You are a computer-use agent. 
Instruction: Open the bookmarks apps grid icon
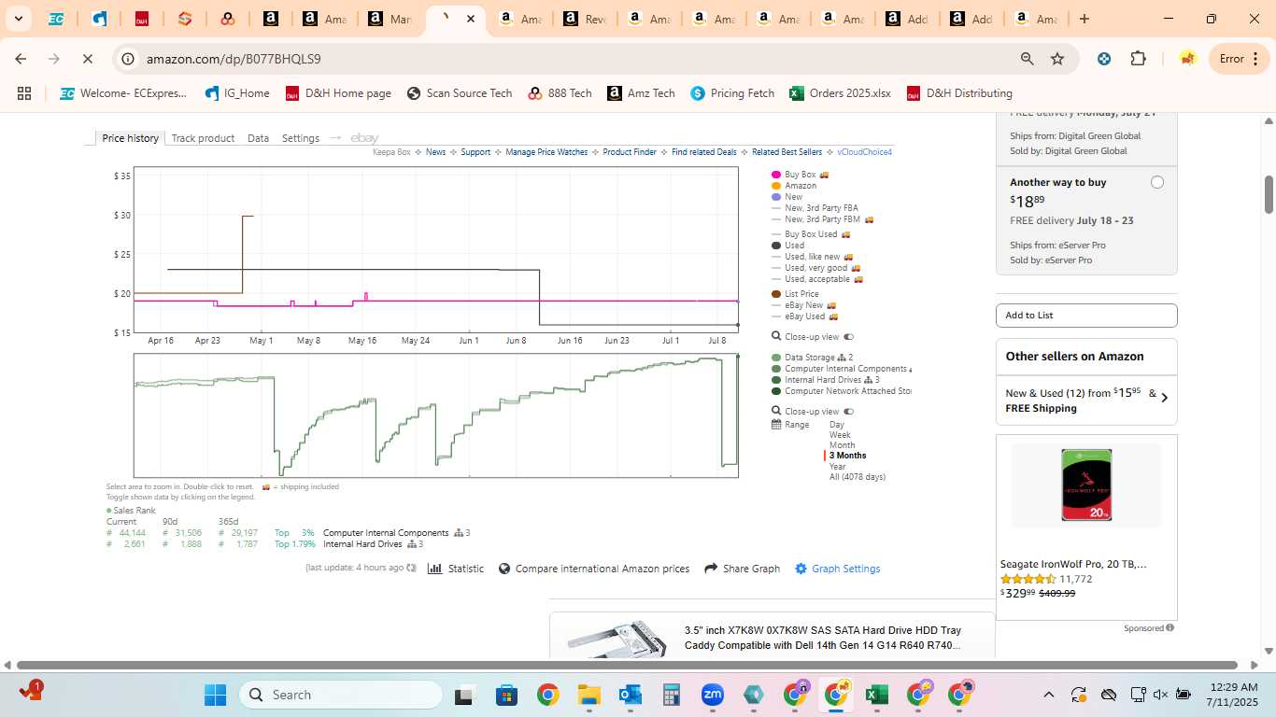pyautogui.click(x=24, y=93)
